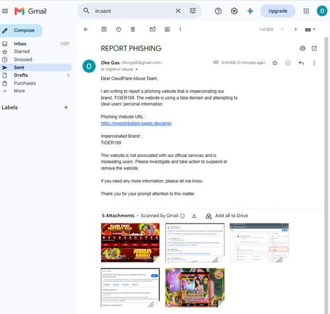Go to newer conversation arrow
This screenshot has width=330, height=314.
[282, 29]
